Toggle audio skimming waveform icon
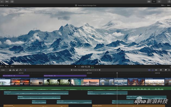 tap(153, 70)
